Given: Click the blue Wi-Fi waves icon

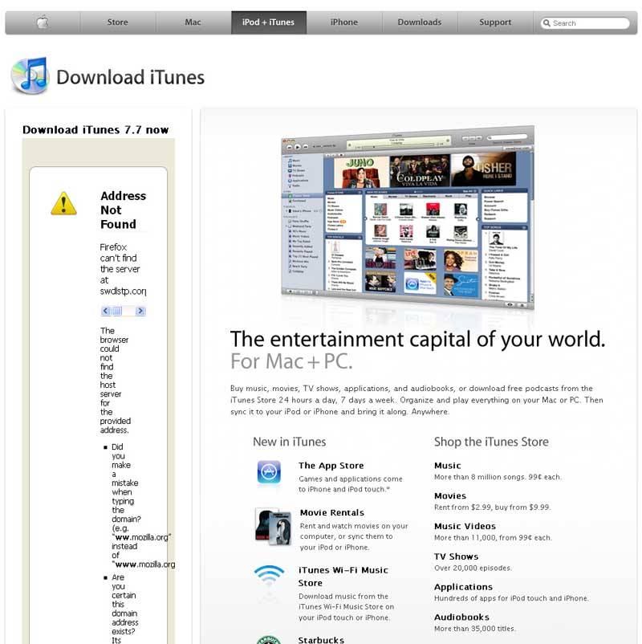Looking at the screenshot, I should click(269, 576).
